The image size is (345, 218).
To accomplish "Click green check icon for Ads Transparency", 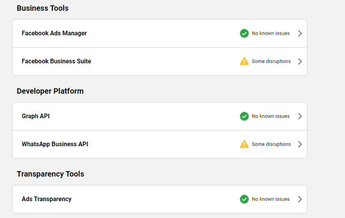I will click(x=244, y=199).
